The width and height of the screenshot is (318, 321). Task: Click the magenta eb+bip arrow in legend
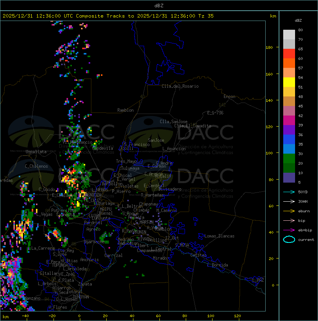click(x=289, y=230)
